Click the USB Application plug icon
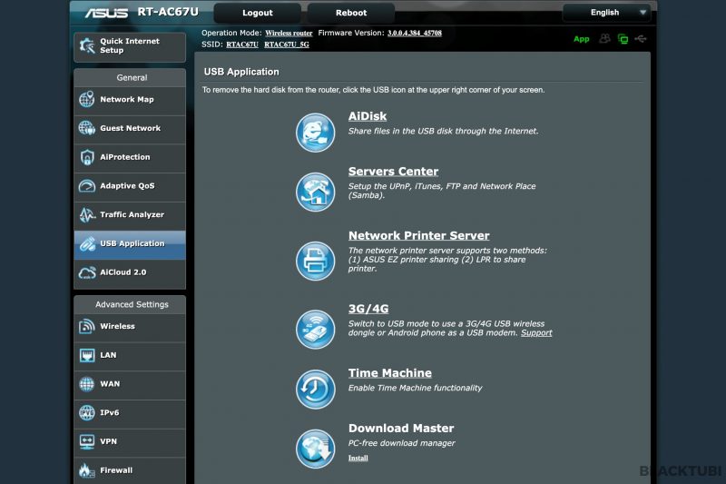726x484 pixels. click(86, 243)
